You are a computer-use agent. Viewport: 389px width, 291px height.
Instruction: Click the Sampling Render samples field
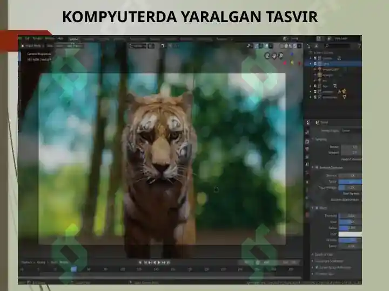point(351,147)
